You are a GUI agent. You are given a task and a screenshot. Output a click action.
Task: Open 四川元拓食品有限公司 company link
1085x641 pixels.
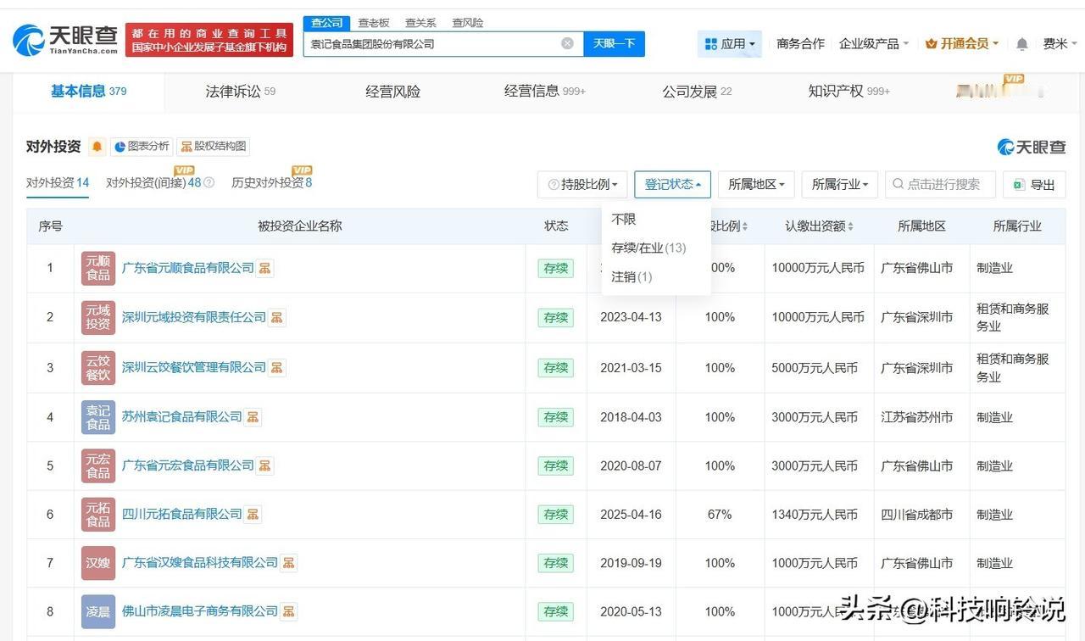181,514
